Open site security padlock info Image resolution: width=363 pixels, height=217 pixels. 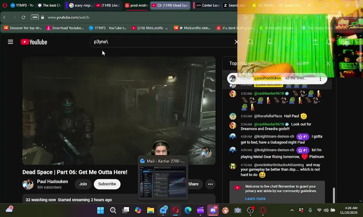pyautogui.click(x=43, y=17)
